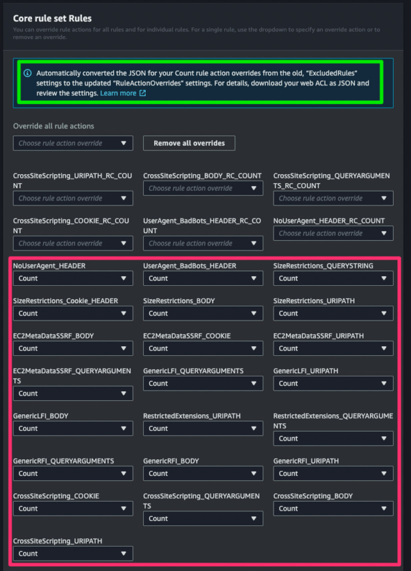Change the NoUserAgent_HEADER Count dropdown
The width and height of the screenshot is (411, 571).
tap(73, 278)
